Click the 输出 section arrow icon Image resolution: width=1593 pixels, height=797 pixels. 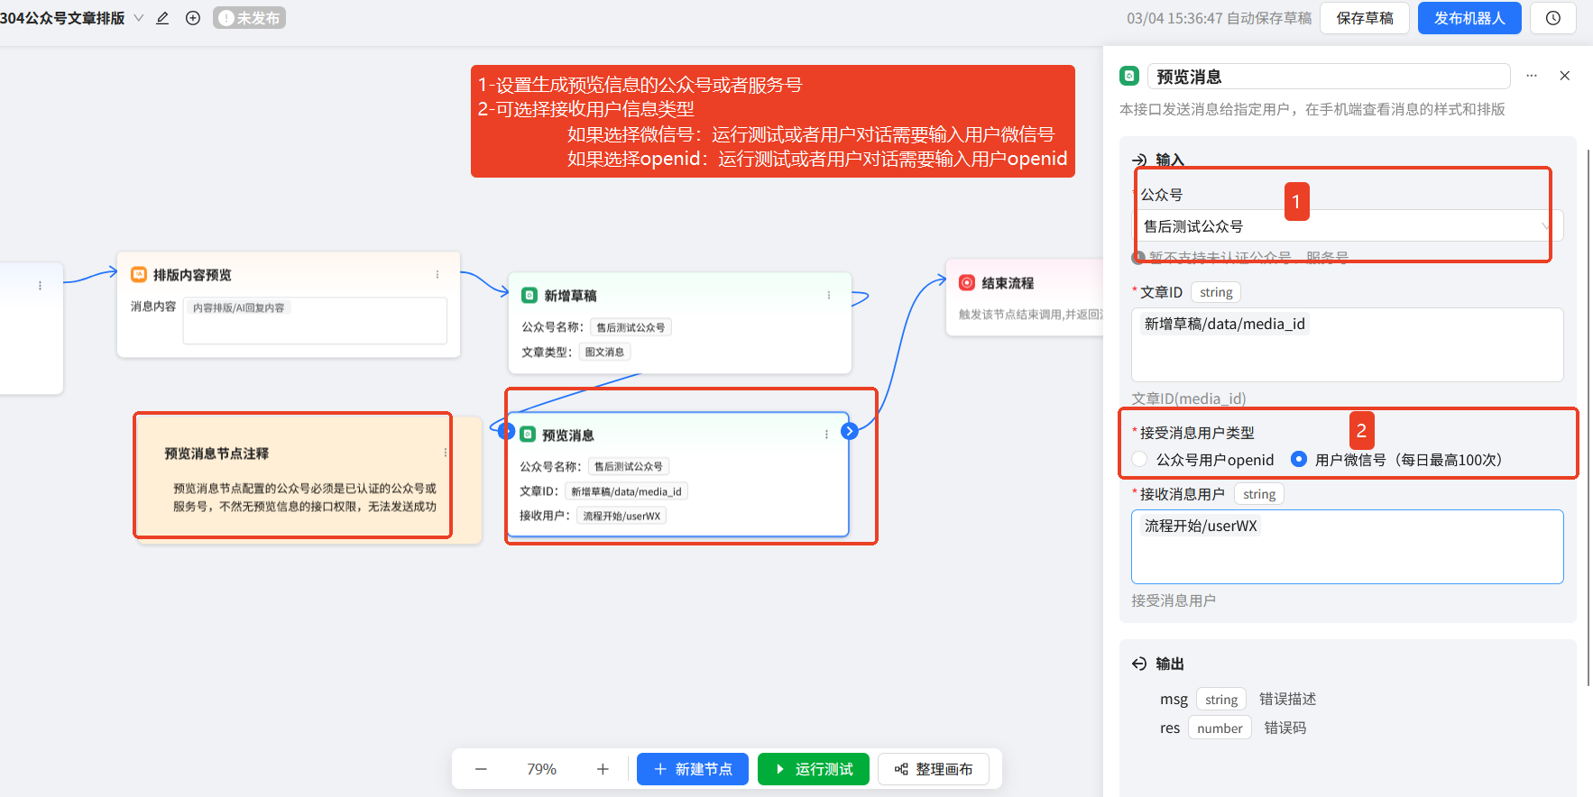pyautogui.click(x=1139, y=664)
